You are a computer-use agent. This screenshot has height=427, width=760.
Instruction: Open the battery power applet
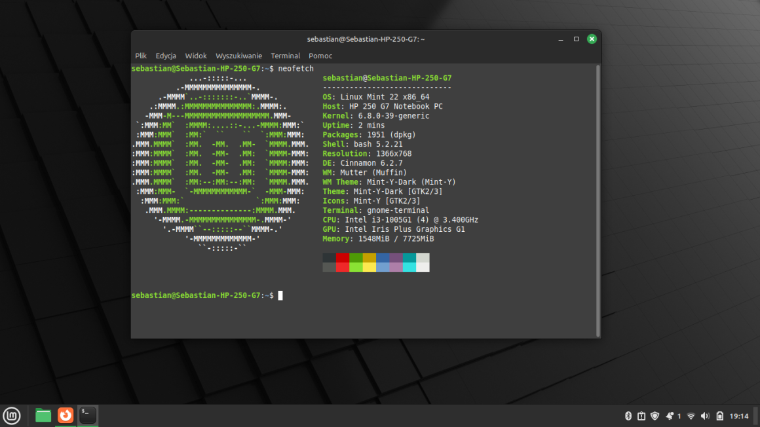[720, 416]
